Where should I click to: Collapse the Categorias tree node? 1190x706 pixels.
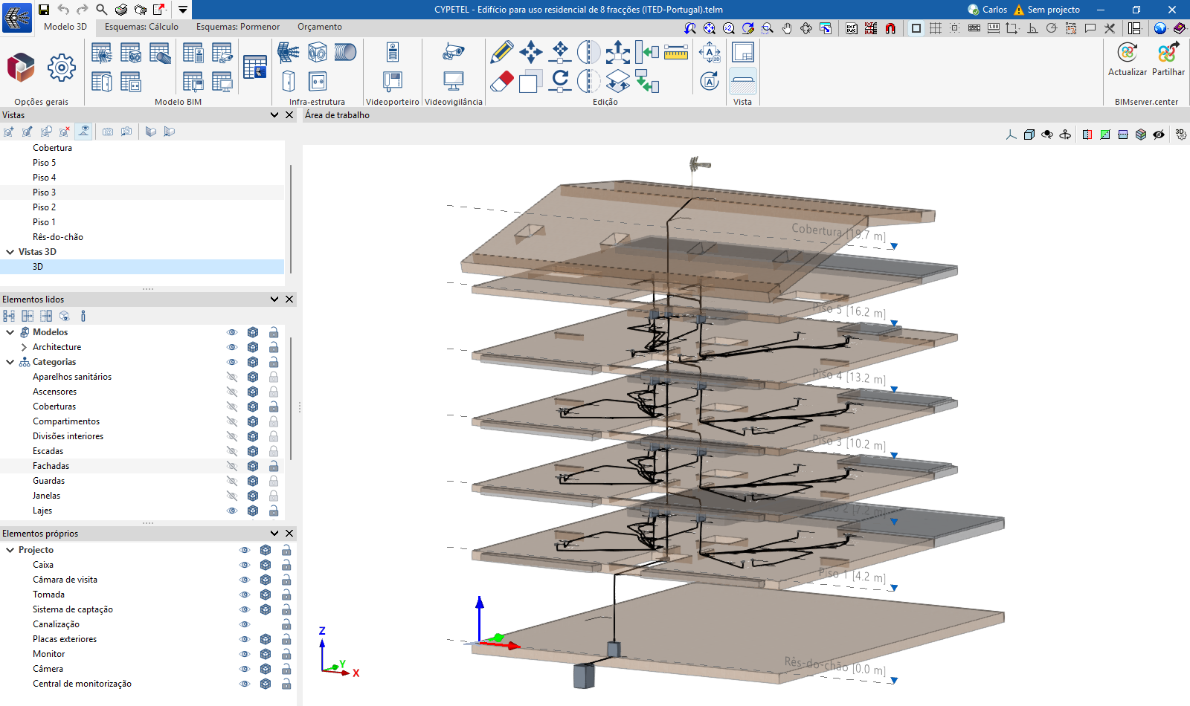click(10, 362)
